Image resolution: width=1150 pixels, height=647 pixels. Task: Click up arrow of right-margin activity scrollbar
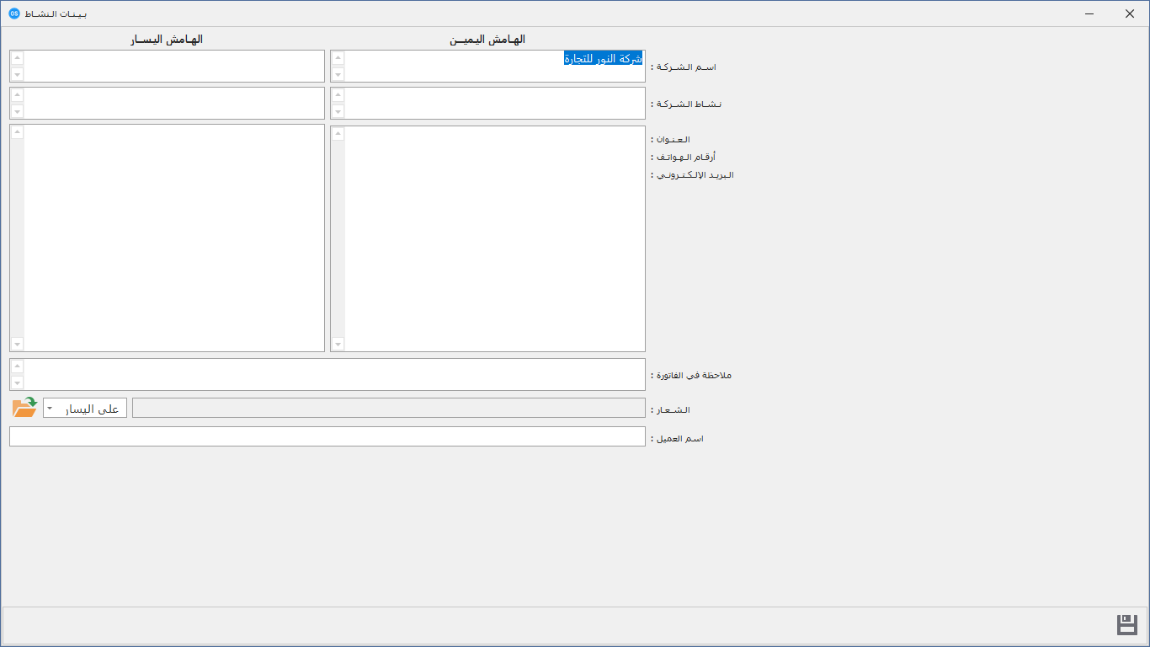[338, 95]
